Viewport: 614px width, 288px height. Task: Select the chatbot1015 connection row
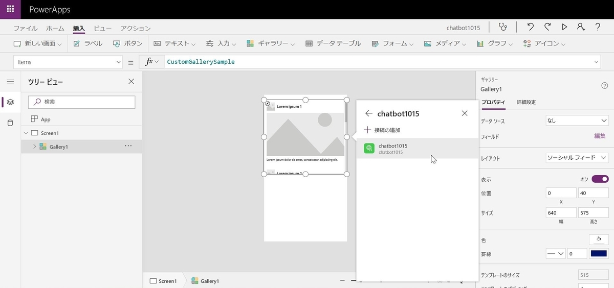coord(417,148)
